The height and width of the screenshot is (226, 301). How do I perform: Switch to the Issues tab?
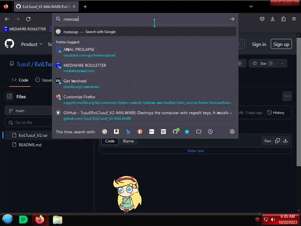(x=44, y=80)
